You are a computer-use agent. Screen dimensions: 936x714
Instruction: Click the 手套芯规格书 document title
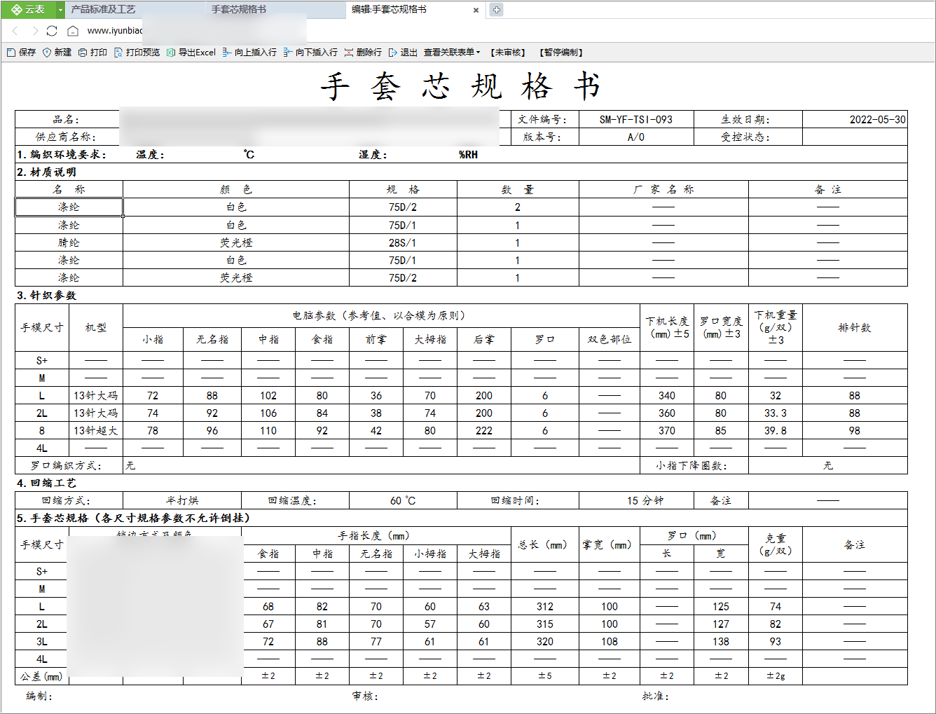point(460,86)
